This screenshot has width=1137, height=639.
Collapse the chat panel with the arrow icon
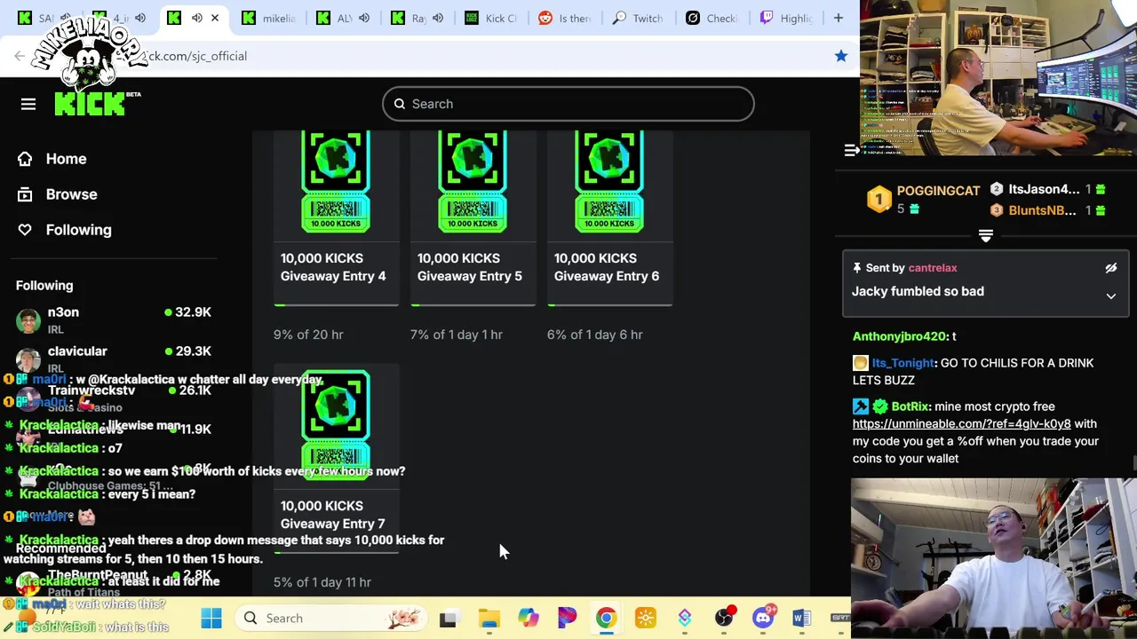pos(851,151)
